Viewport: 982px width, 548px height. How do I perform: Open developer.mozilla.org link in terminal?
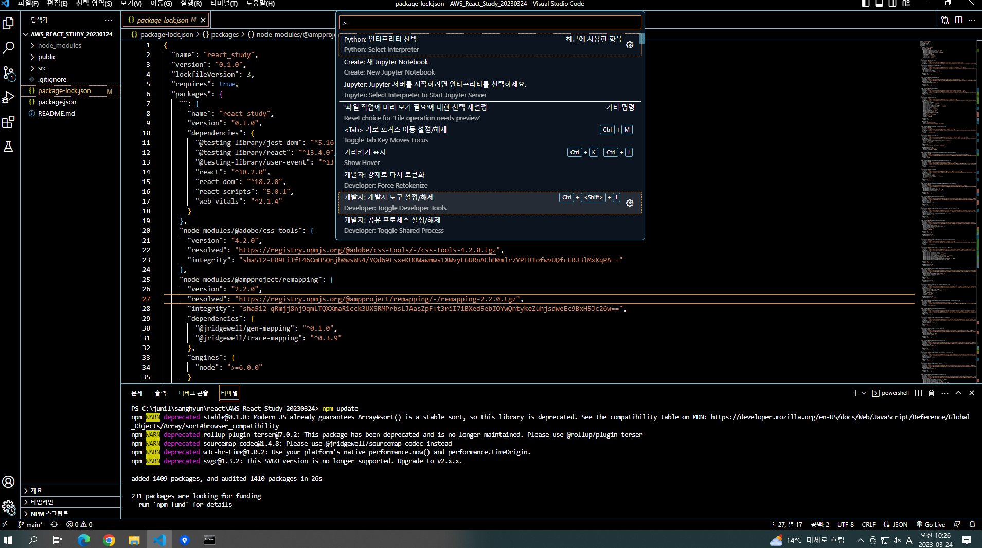[841, 417]
